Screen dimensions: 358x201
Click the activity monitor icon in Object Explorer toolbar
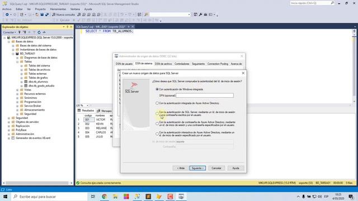pos(44,32)
